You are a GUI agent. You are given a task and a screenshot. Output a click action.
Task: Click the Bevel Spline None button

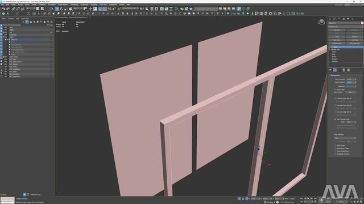pyautogui.click(x=350, y=92)
